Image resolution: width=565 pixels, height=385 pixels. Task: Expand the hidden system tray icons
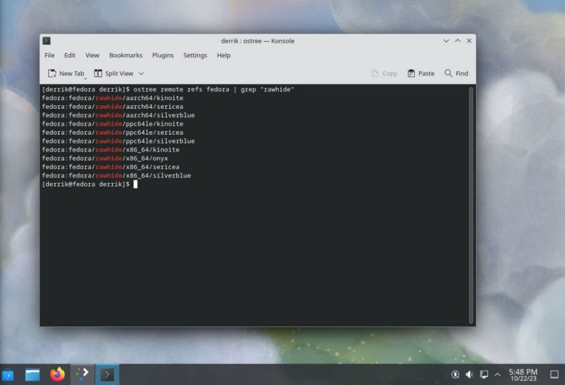498,374
